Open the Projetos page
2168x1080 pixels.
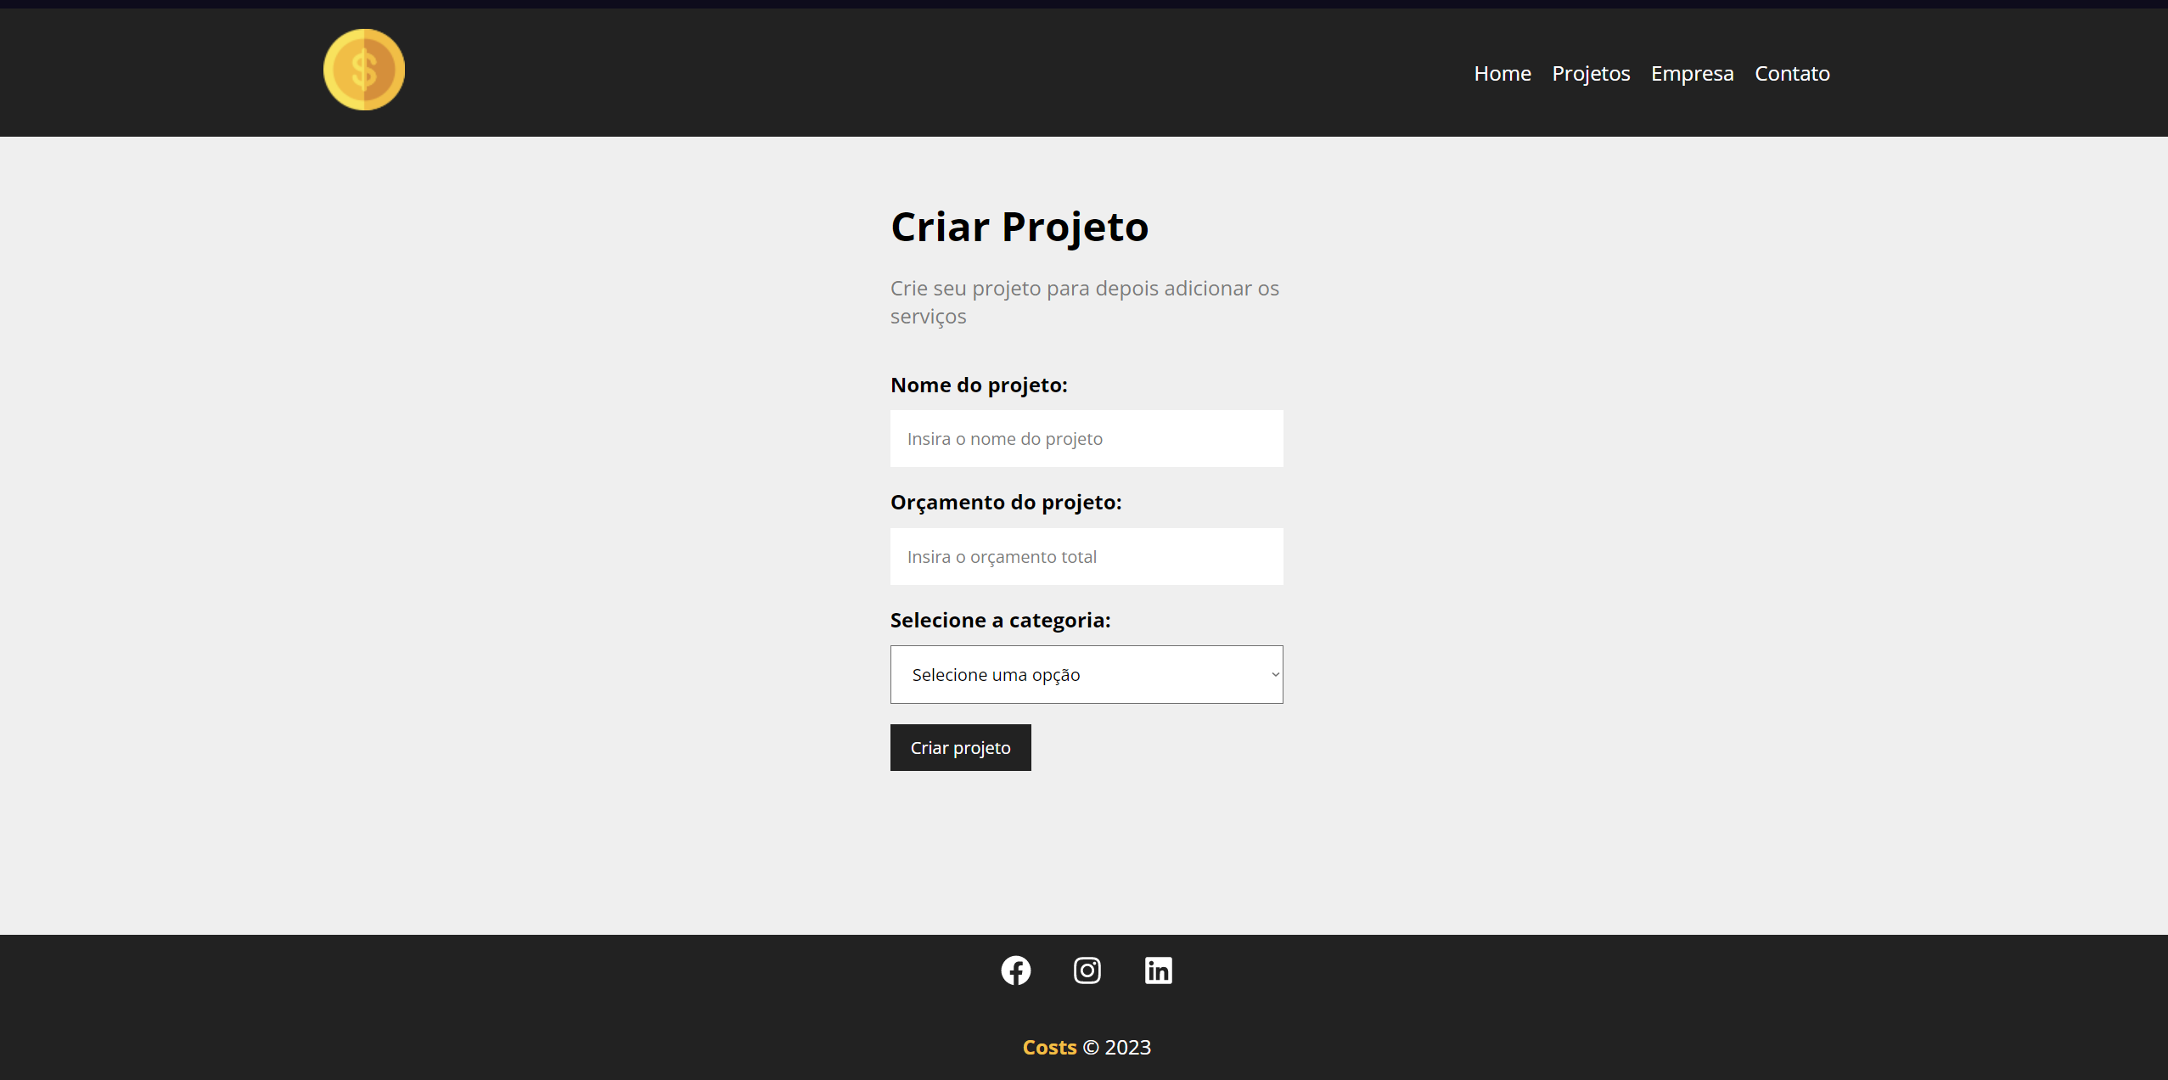pyautogui.click(x=1591, y=73)
